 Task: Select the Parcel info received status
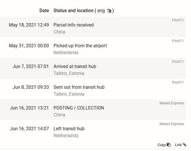coord(74,25)
